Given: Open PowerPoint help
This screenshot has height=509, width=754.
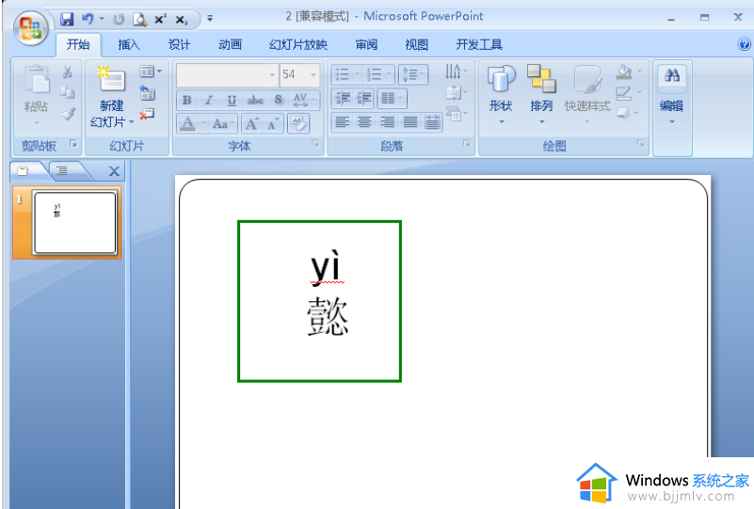Looking at the screenshot, I should [x=744, y=45].
